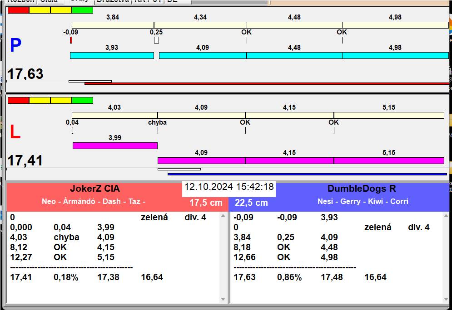Click the 0,25 changeover marker box in lane P
452x310 pixels.
tap(156, 40)
